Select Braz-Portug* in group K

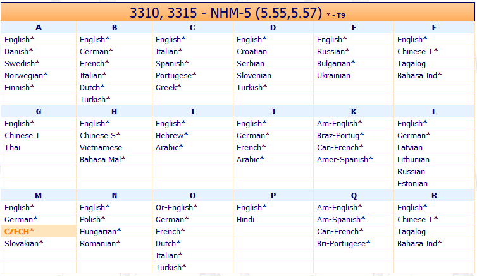340,135
